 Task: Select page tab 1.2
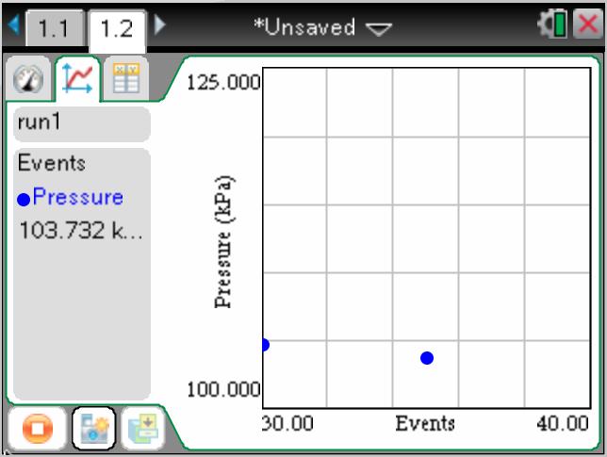[x=116, y=27]
